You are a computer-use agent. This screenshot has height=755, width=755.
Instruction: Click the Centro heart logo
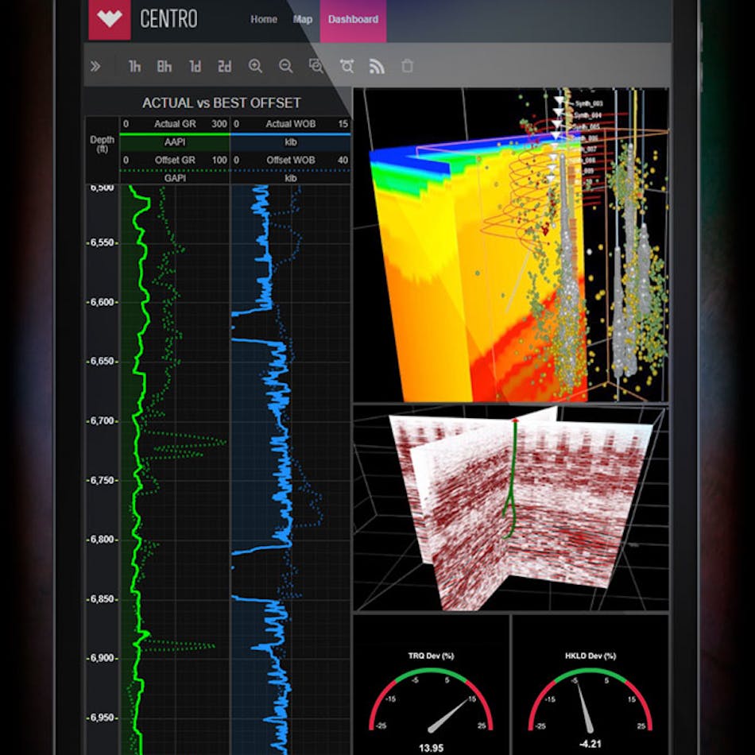[x=109, y=19]
